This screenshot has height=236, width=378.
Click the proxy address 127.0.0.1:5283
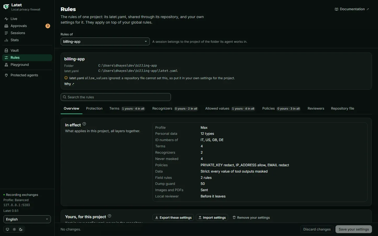17,205
